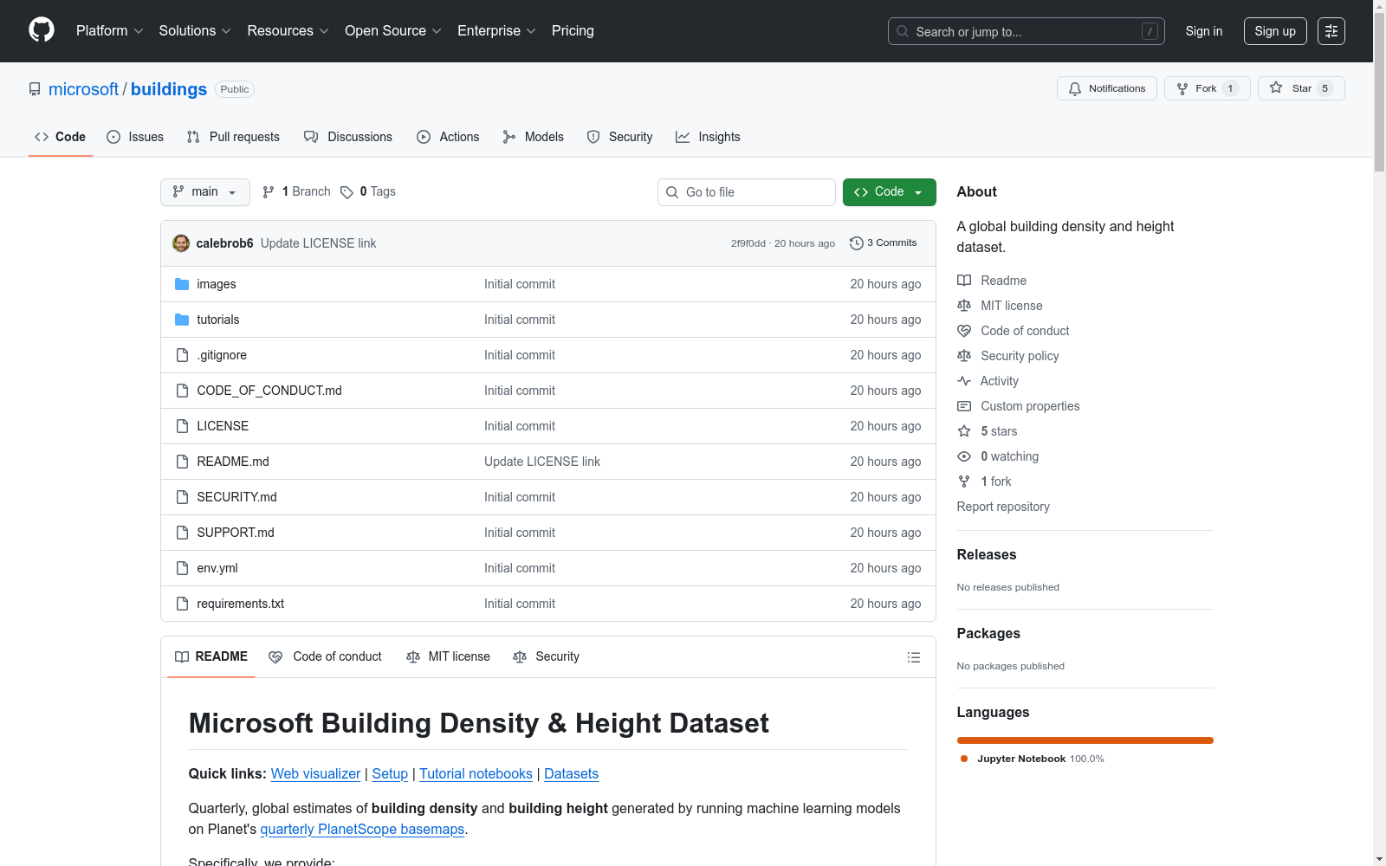Click the Go to file input

(747, 192)
